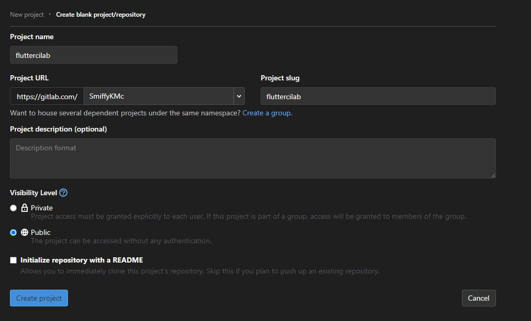Select the Private visibility radio button
531x321 pixels.
pyautogui.click(x=13, y=208)
